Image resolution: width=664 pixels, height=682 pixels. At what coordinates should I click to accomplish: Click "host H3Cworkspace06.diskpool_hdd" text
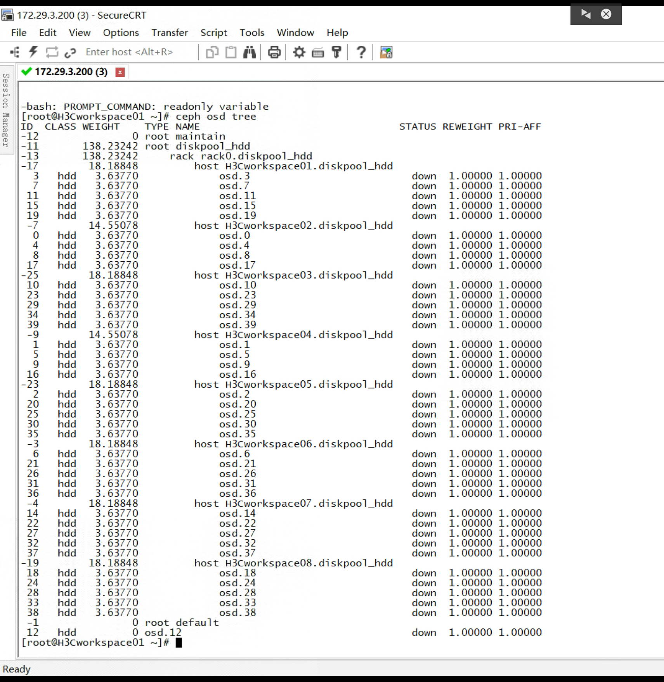pos(294,444)
